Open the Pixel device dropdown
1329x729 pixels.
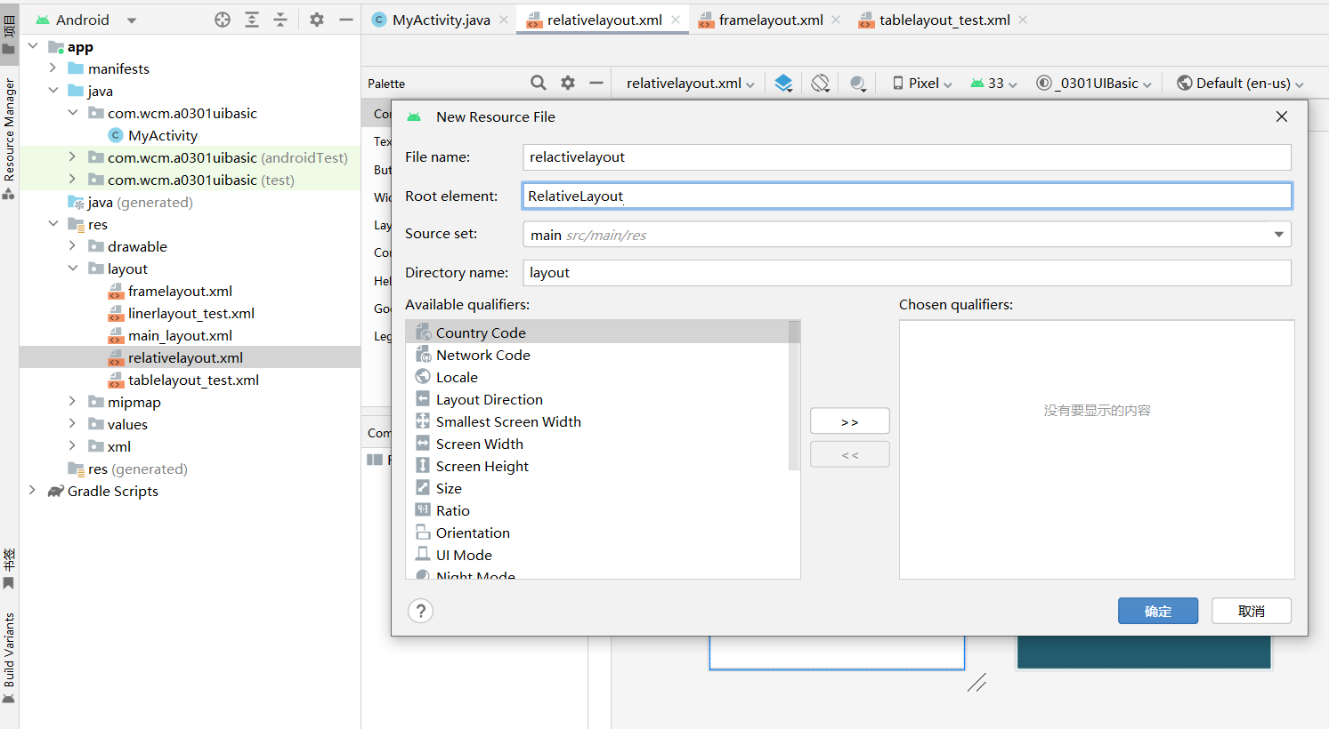[x=922, y=83]
